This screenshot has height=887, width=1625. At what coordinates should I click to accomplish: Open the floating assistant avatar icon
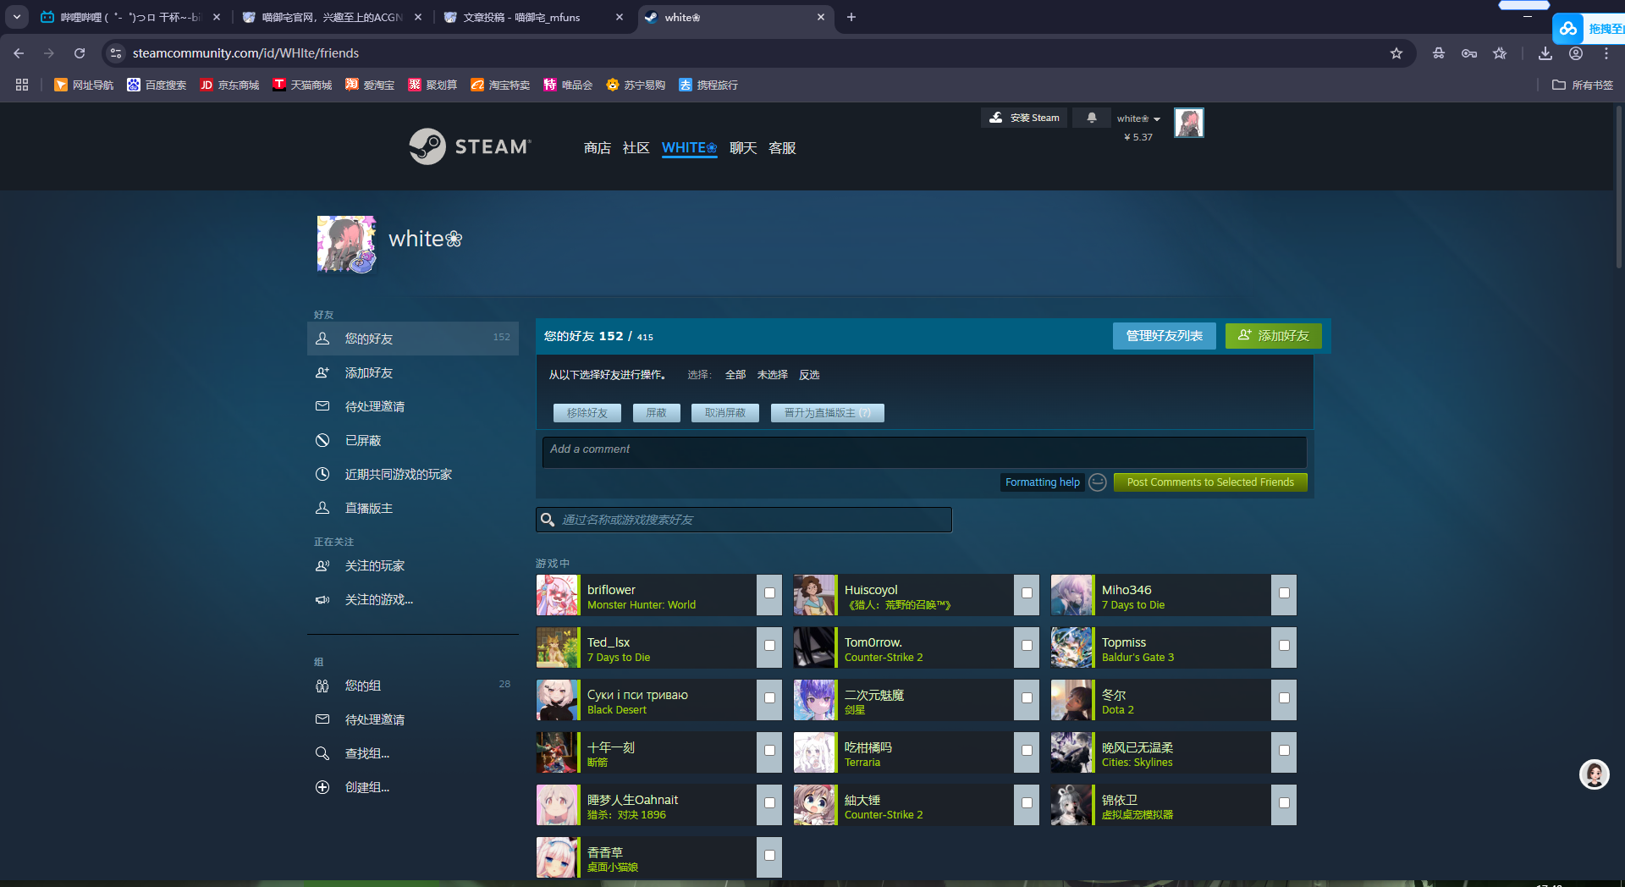pyautogui.click(x=1595, y=774)
